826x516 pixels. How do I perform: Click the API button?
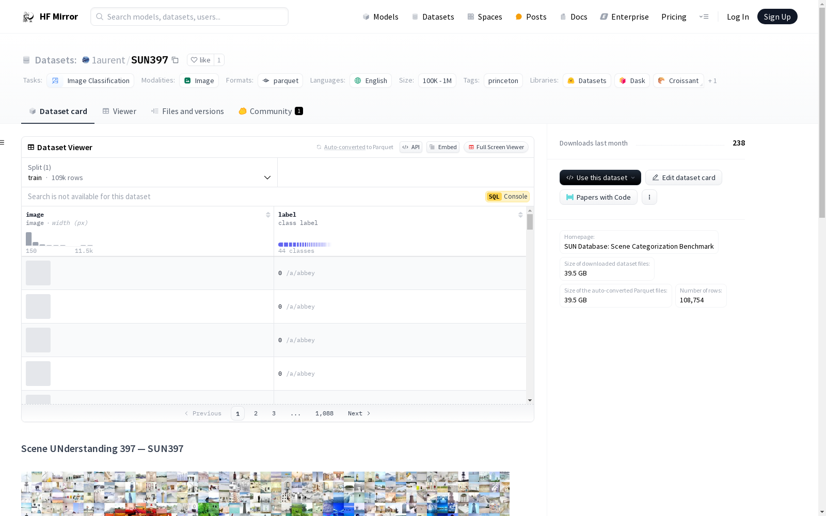click(411, 147)
